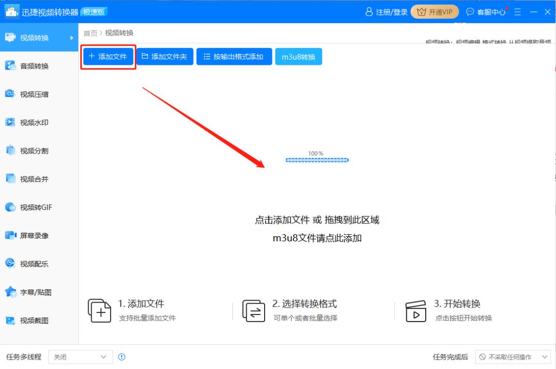Click the 添加文件 button
Viewport: 556px width, 369px height.
(x=108, y=56)
